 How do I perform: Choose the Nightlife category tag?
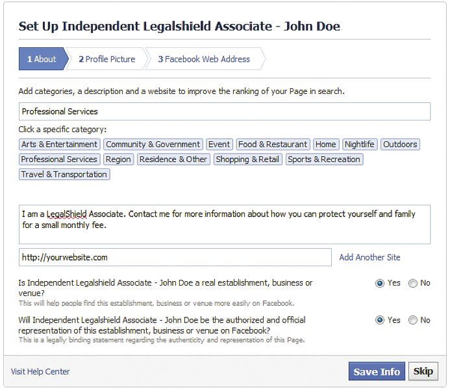coord(360,144)
